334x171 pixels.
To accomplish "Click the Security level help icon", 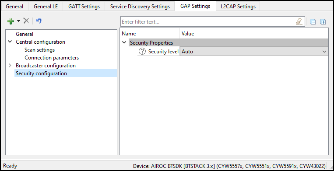I will tap(142, 52).
